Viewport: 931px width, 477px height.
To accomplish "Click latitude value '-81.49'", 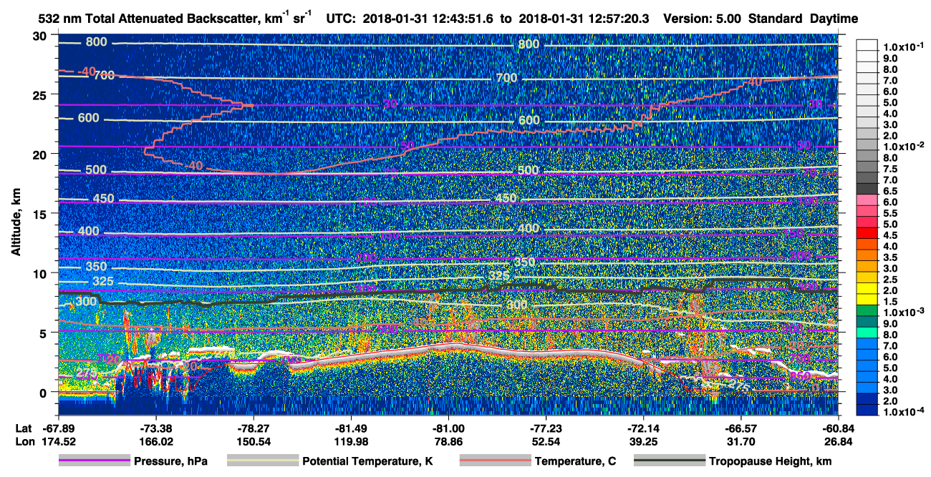I will point(351,428).
